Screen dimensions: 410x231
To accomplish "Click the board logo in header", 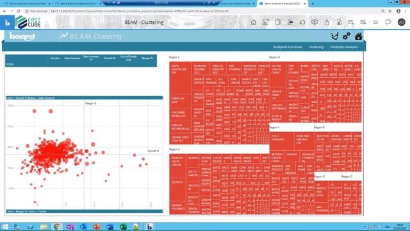I will [x=22, y=36].
